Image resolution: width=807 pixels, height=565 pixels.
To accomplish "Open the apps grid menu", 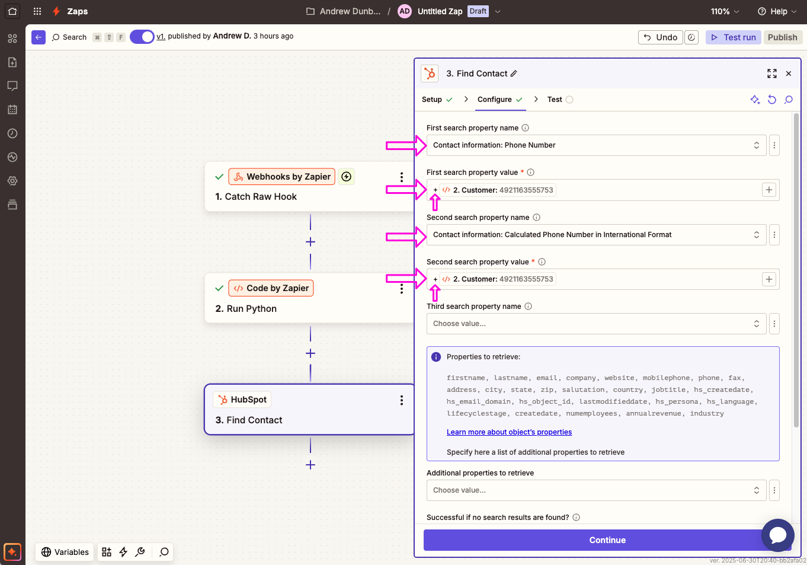I will pos(37,11).
